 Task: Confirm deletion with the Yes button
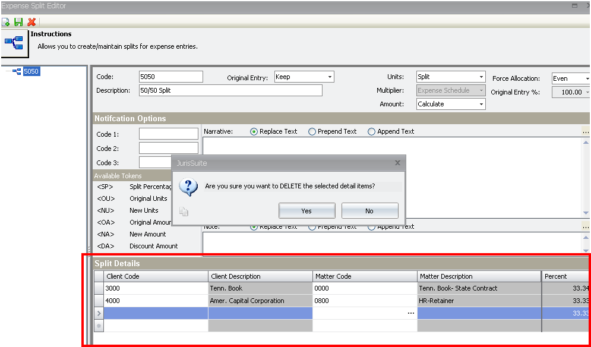[306, 211]
